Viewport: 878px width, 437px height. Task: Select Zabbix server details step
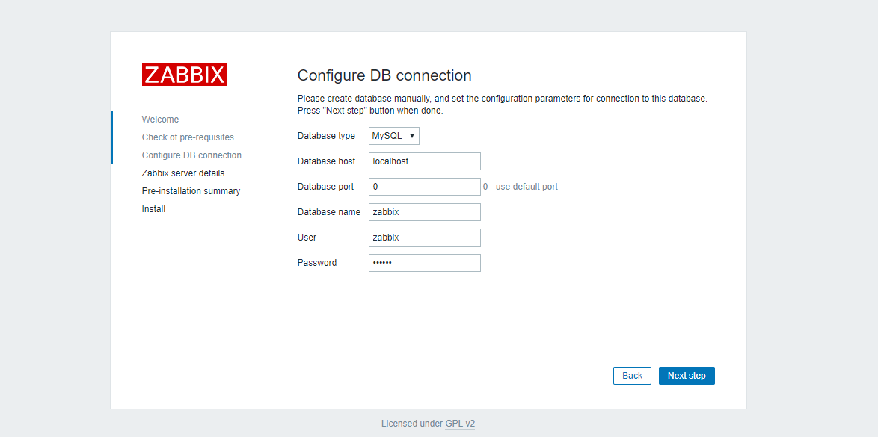click(x=183, y=173)
